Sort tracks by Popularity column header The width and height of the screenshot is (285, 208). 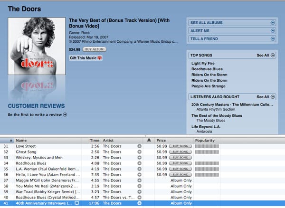pos(207,141)
